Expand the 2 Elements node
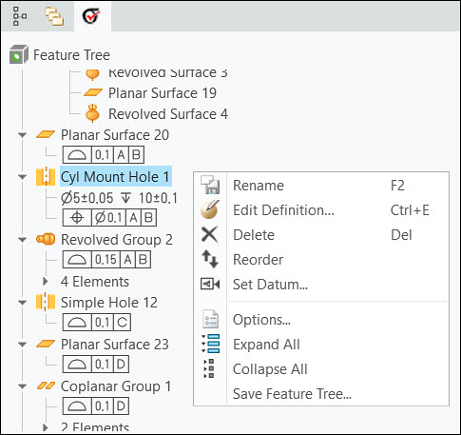The height and width of the screenshot is (435, 461). pyautogui.click(x=46, y=427)
